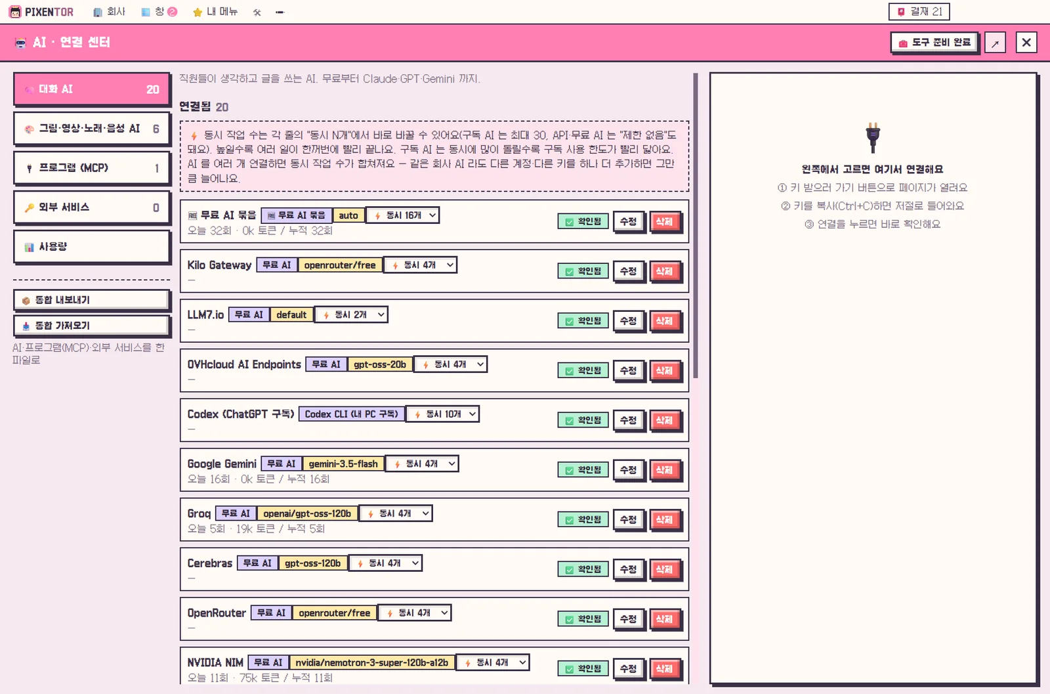This screenshot has height=694, width=1050.
Task: Open the 동시 2개 dropdown for LLM7.io
Action: click(x=351, y=315)
